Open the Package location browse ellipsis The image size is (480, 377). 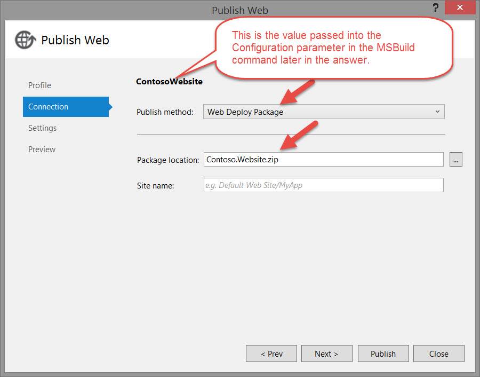pyautogui.click(x=456, y=159)
